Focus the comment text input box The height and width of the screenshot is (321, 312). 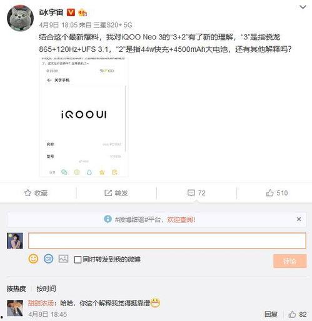click(x=167, y=240)
